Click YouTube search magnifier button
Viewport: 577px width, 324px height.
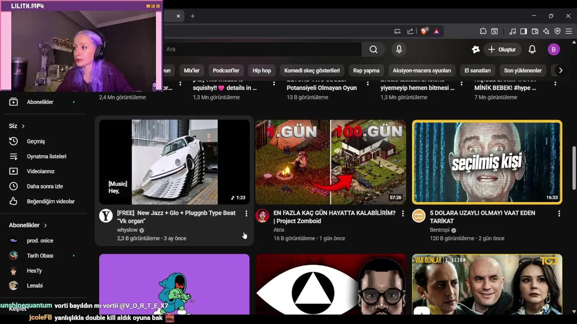pos(373,49)
